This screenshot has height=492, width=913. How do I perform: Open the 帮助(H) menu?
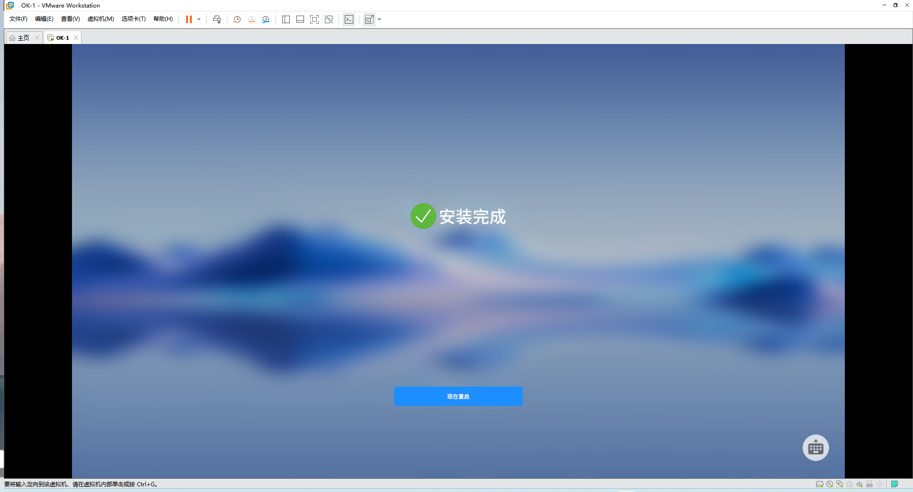163,19
